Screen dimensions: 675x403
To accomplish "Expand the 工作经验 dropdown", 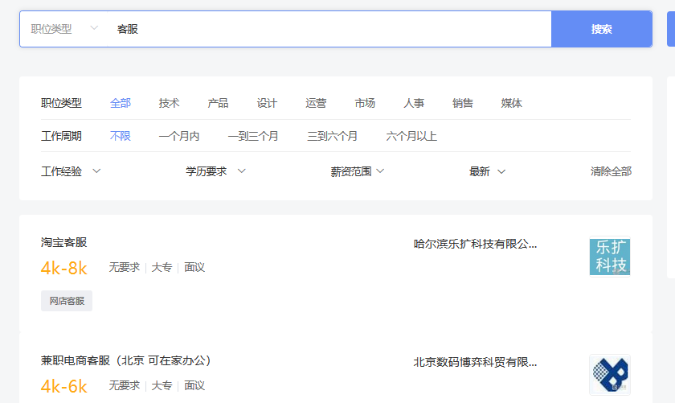I will pos(71,171).
